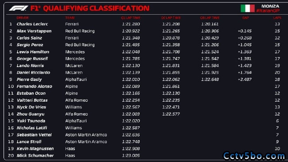The image size is (288, 162).
Task: Select Lewis Hamilton's driver name
Action: (33, 52)
